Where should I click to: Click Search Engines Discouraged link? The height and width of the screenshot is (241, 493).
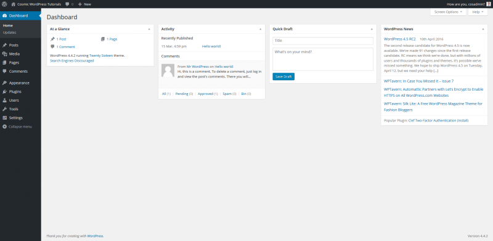click(x=72, y=61)
